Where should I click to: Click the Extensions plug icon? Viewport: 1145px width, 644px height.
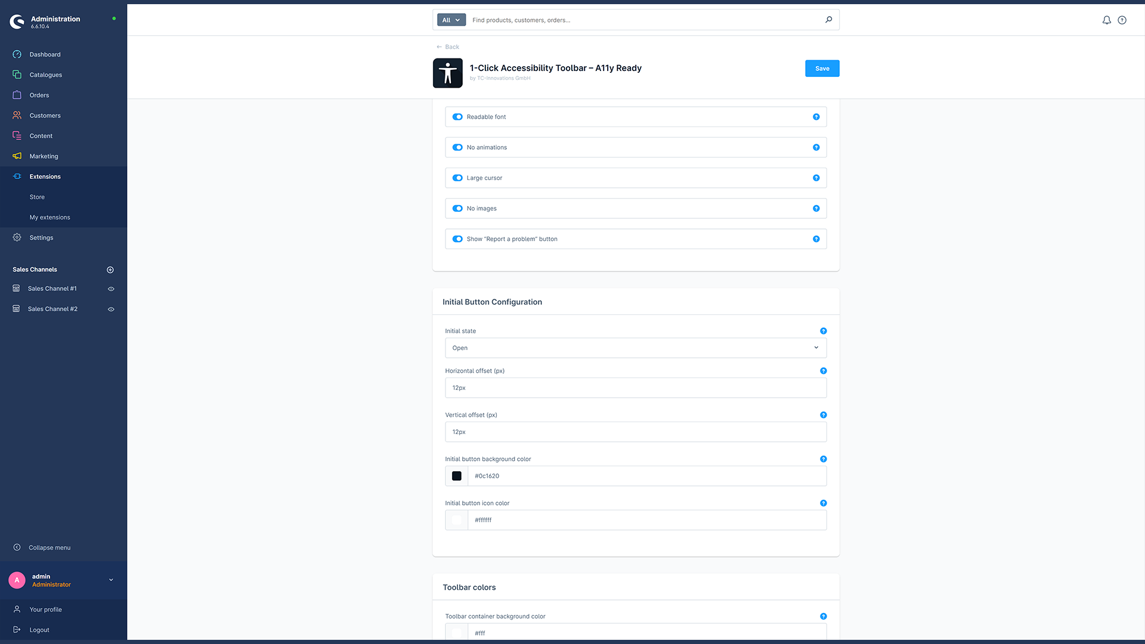coord(17,177)
